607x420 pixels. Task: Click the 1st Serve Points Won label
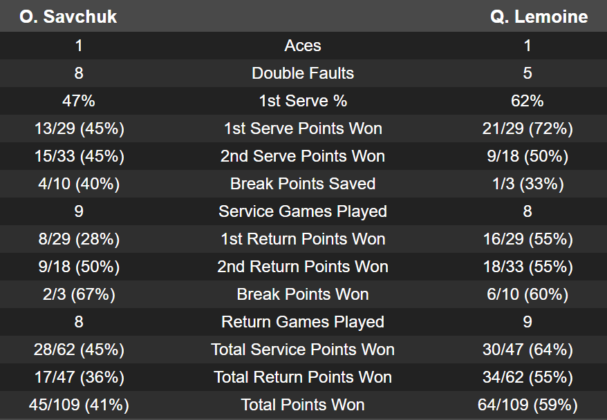pos(303,128)
